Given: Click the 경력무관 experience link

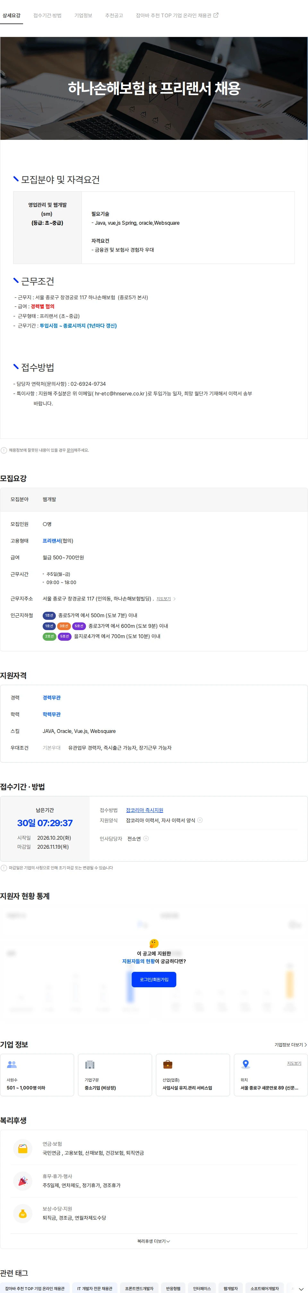Looking at the screenshot, I should [52, 698].
